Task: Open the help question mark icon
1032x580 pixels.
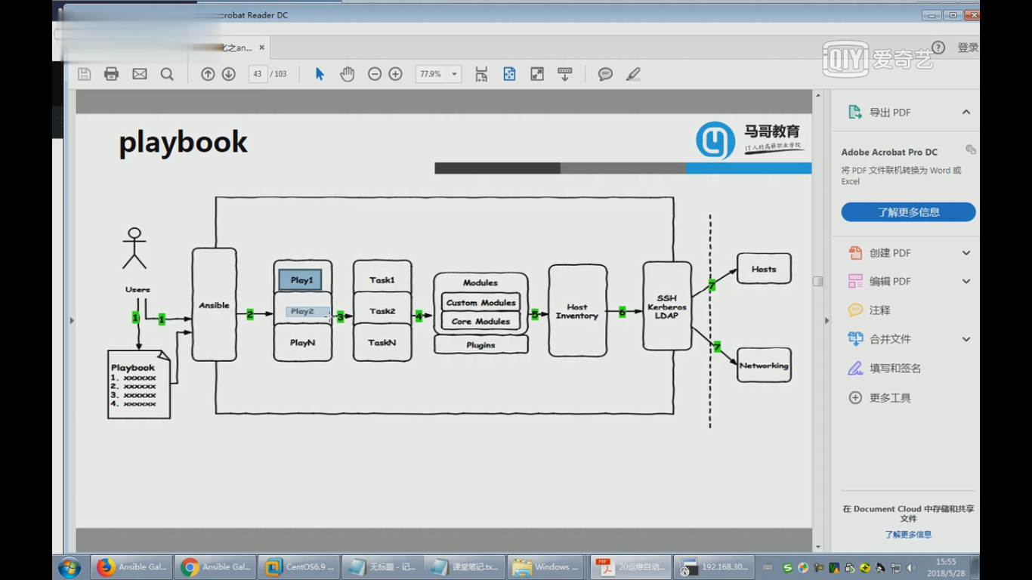Action: [938, 48]
